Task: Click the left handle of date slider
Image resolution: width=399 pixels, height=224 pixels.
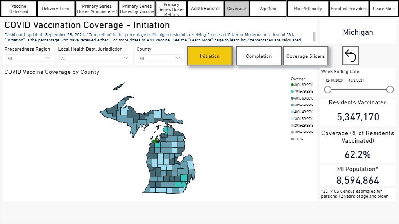Action: 327,90
